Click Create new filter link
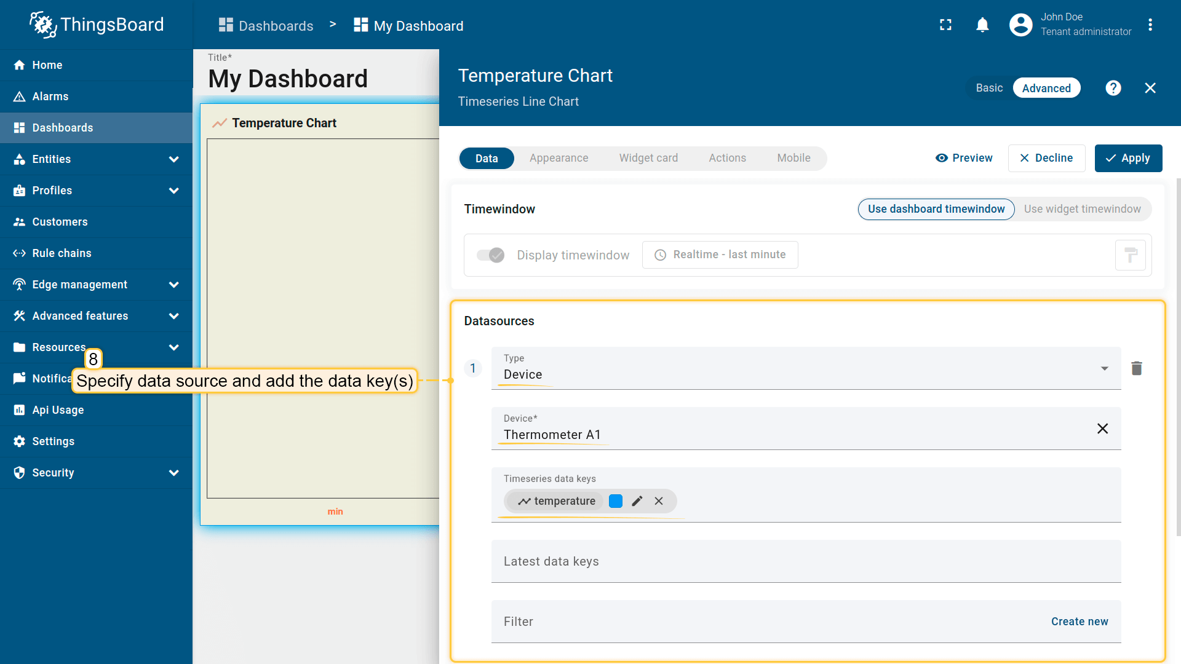The image size is (1181, 664). (x=1079, y=622)
